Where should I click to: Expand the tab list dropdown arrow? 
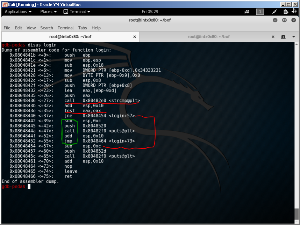tap(293, 37)
